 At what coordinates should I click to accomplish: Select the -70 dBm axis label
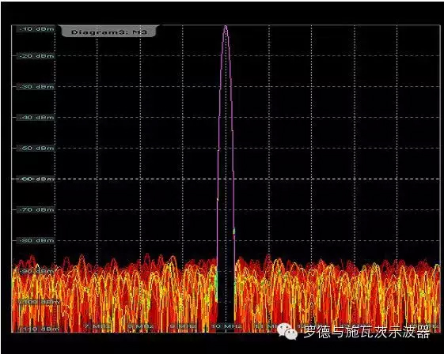36,210
